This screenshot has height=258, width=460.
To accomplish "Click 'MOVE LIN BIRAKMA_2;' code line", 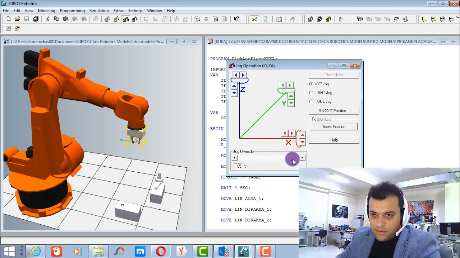I will pos(246,220).
